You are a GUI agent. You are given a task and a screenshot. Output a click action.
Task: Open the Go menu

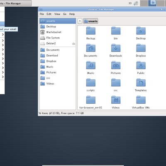tap(65, 14)
